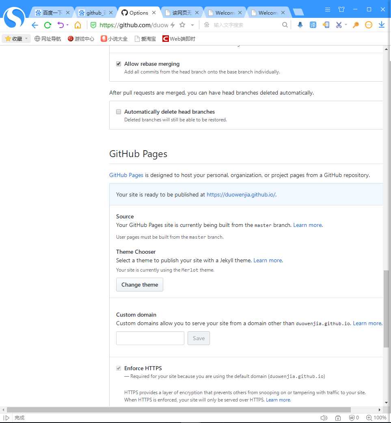This screenshot has height=423, width=391.
Task: Click the magnifier search icon
Action: (x=285, y=25)
